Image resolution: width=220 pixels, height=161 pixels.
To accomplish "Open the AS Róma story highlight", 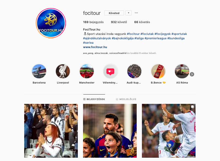I will (x=182, y=71).
